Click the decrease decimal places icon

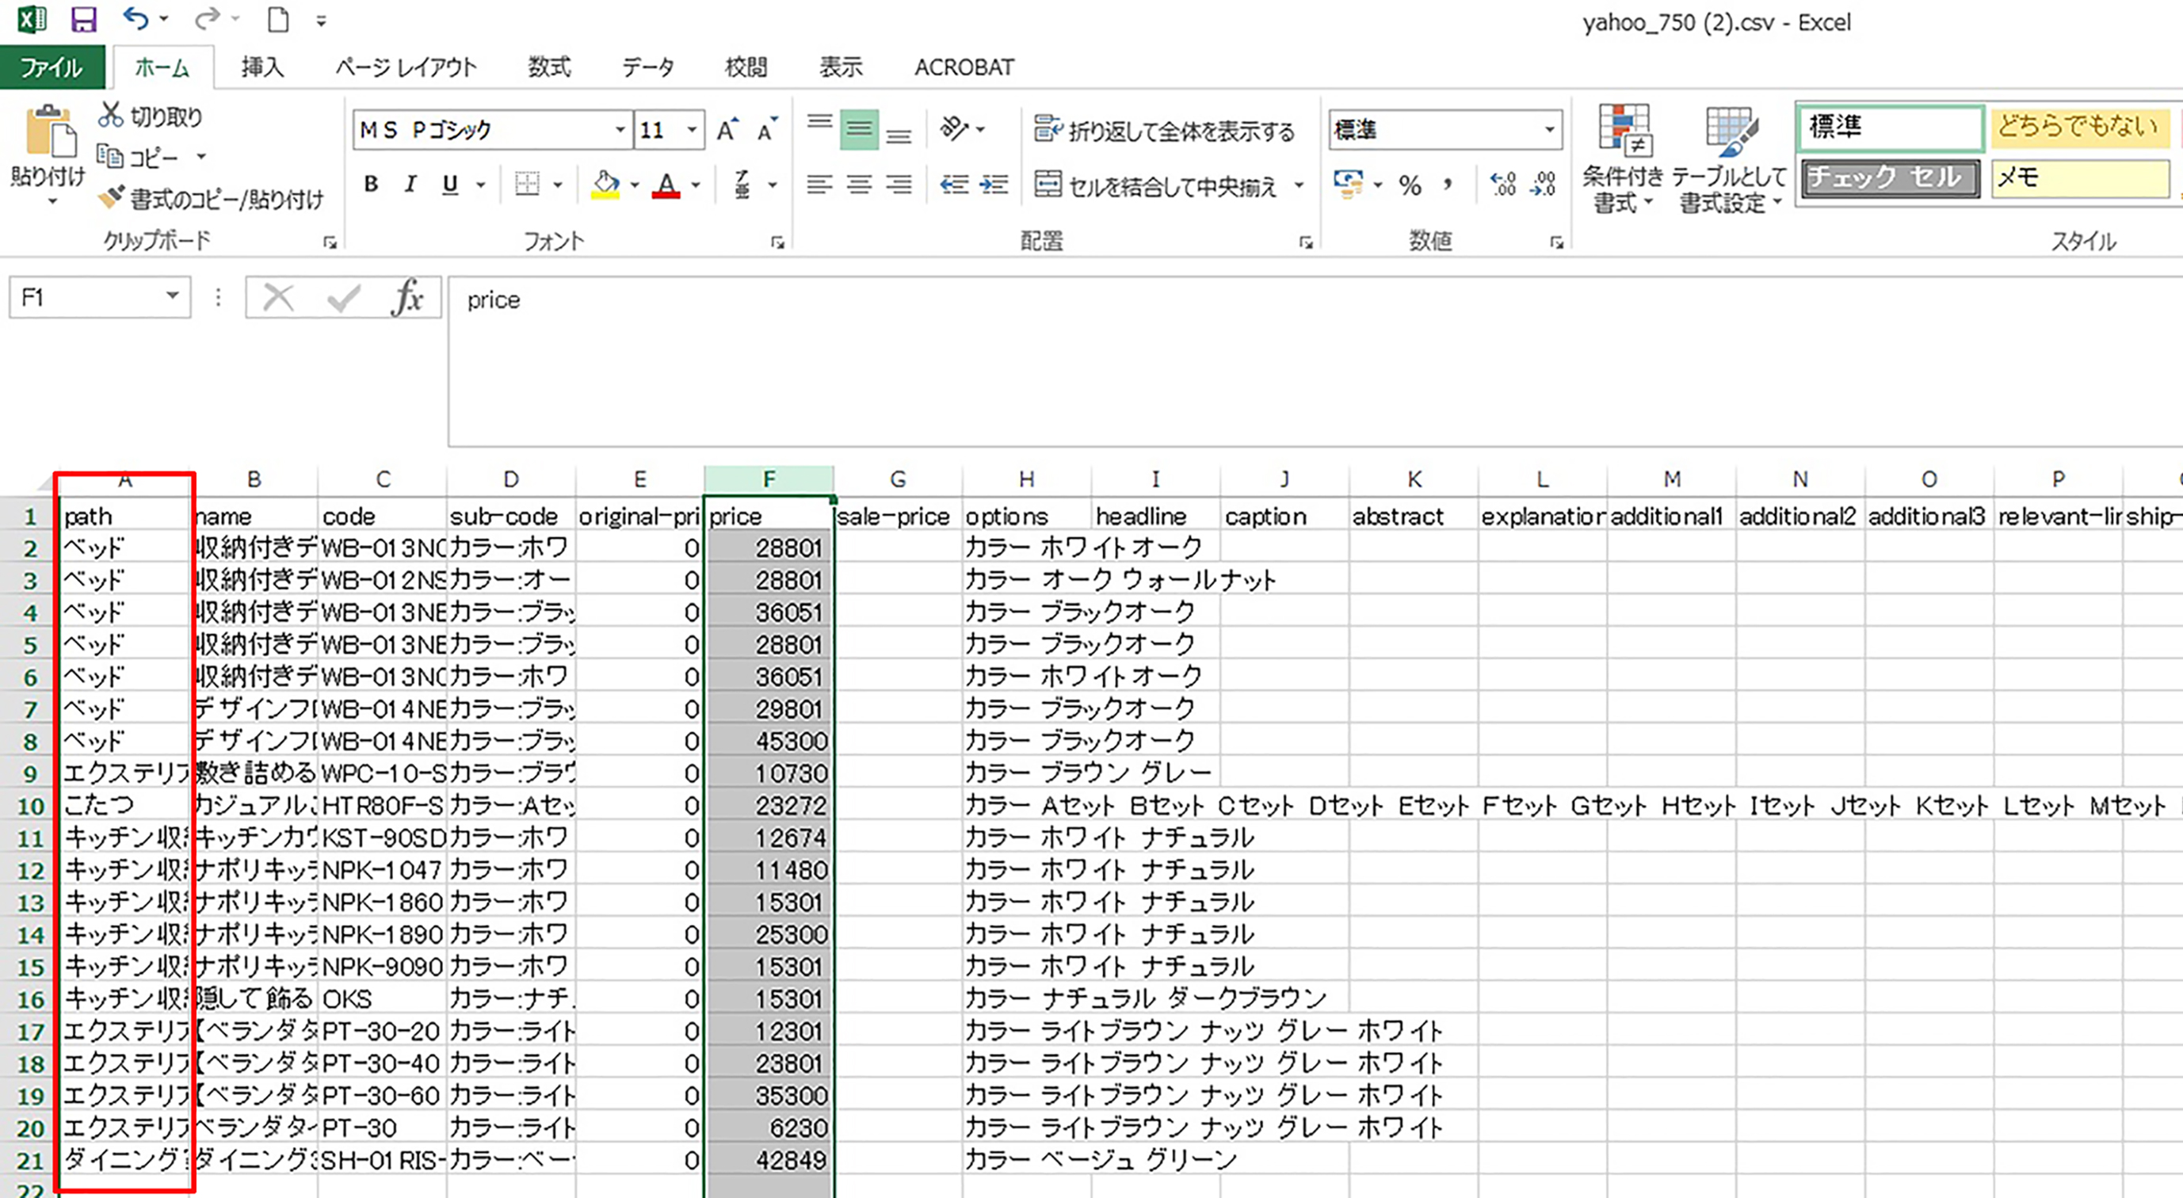point(1544,184)
